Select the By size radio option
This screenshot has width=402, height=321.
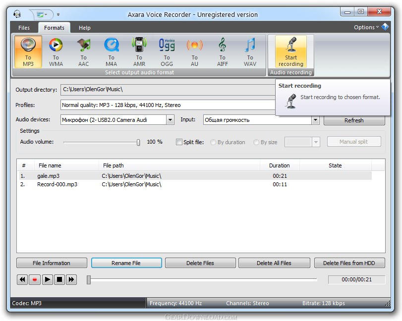coord(265,142)
